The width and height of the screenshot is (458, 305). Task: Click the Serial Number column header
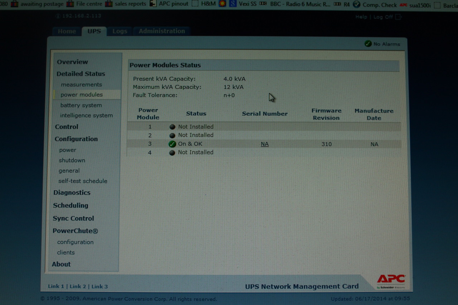[265, 114]
